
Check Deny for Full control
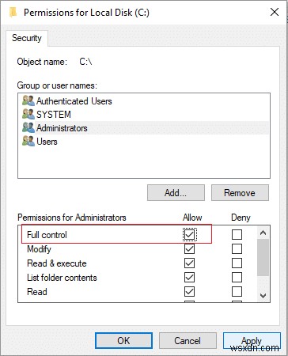pyautogui.click(x=237, y=234)
